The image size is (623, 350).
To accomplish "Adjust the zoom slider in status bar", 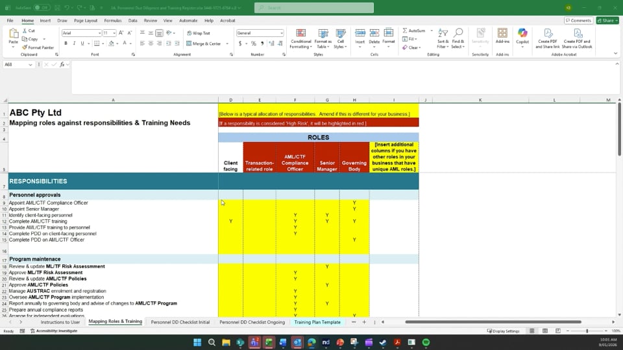I will 587,331.
